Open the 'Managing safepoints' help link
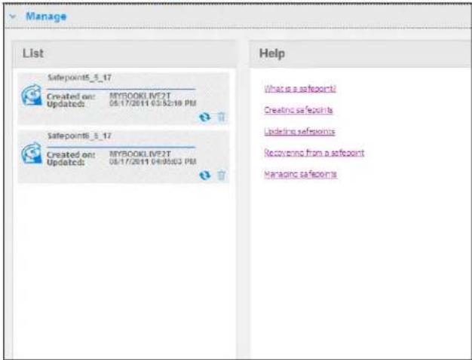The width and height of the screenshot is (472, 360). point(300,174)
